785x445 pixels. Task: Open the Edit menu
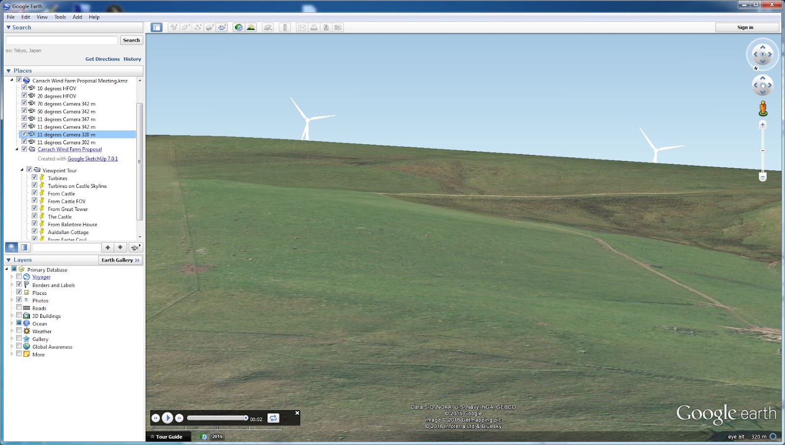click(x=26, y=17)
